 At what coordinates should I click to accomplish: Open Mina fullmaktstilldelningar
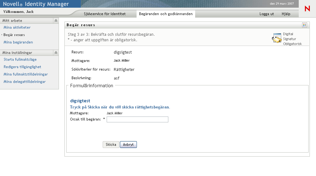coord(26,74)
